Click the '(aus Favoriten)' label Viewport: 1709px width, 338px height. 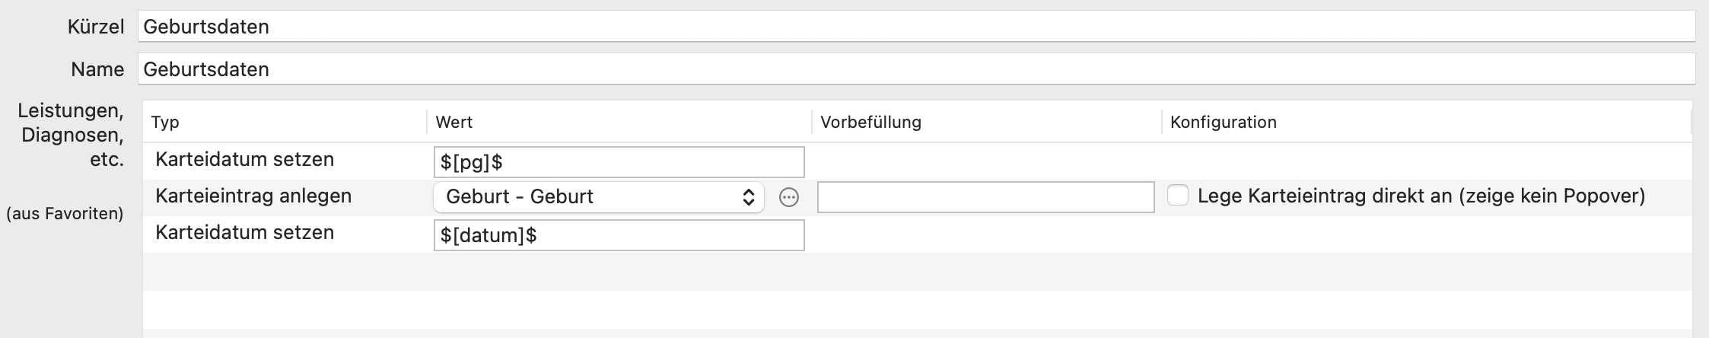click(x=65, y=214)
